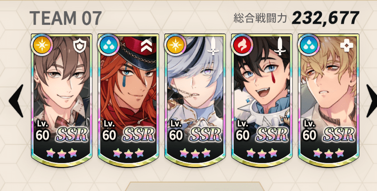Click light element icon on silver-haired character
Screen dimensions: 377x191
(175, 45)
